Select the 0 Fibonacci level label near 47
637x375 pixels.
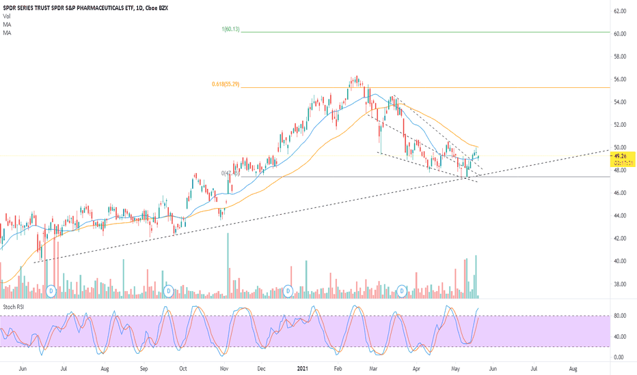[230, 173]
